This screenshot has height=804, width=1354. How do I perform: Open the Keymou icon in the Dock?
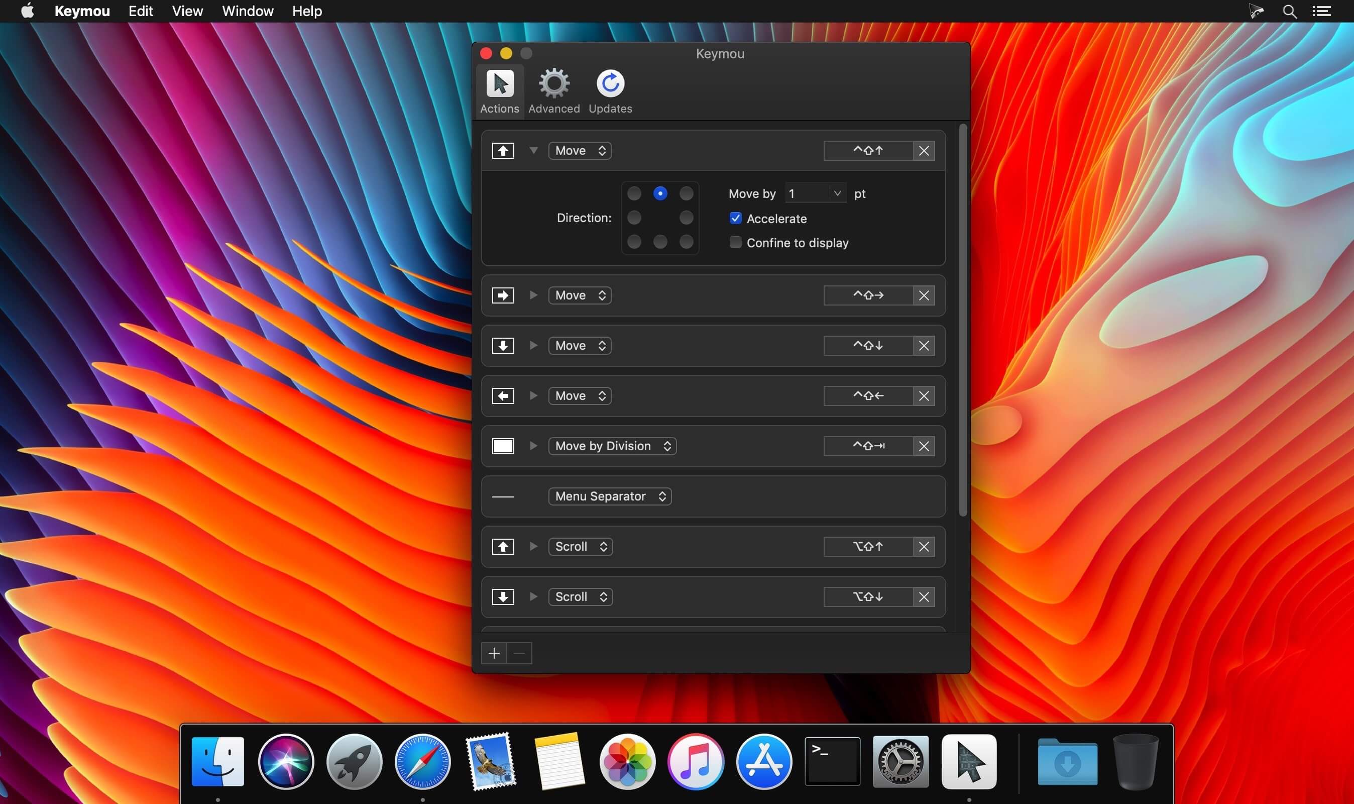point(968,761)
